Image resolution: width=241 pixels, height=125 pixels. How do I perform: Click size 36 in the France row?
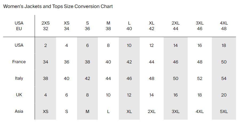click(x=67, y=62)
